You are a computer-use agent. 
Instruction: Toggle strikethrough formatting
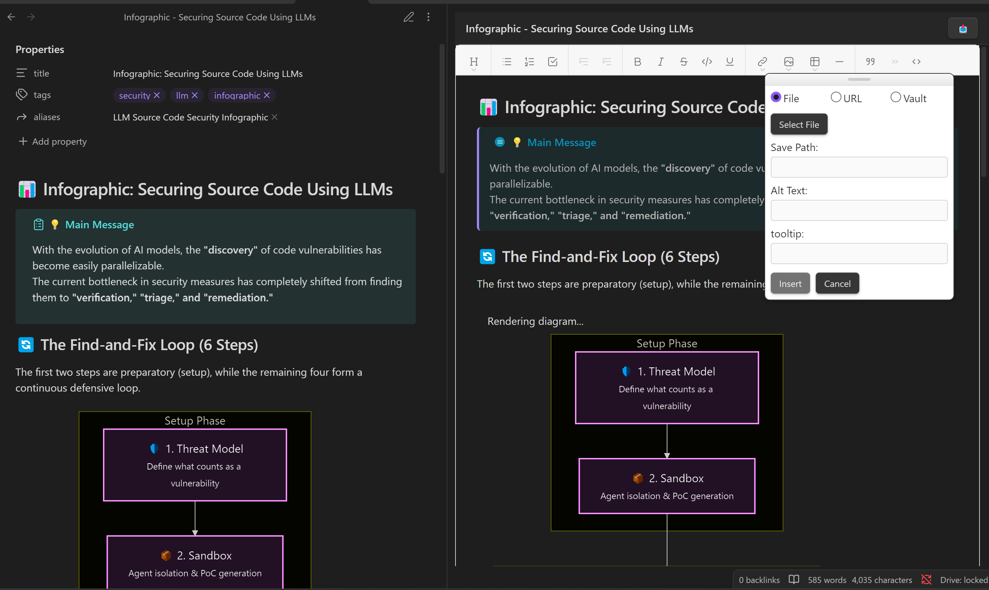point(684,61)
